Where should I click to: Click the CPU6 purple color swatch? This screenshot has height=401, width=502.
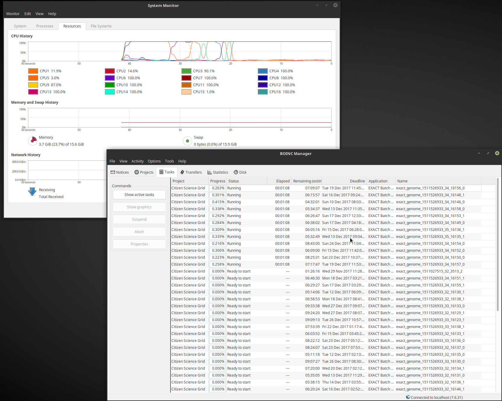coord(110,78)
